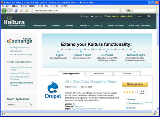The height and width of the screenshot is (117, 160).
Task: Open the 3 Reviews link
Action: click(131, 99)
